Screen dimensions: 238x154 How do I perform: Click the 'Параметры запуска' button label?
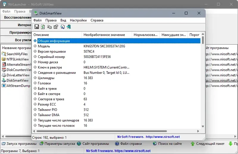click(60, 144)
